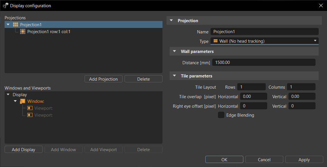Click the Apply button
Viewport: 327px width, 167px height.
pos(304,159)
